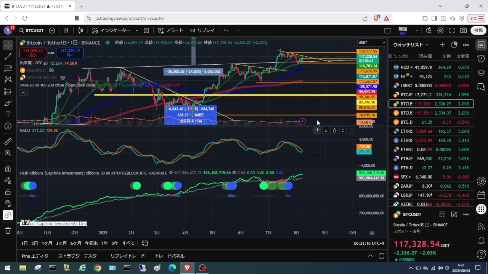Set time range to 3ヶ月
488x274 pixels.
pyautogui.click(x=61, y=243)
